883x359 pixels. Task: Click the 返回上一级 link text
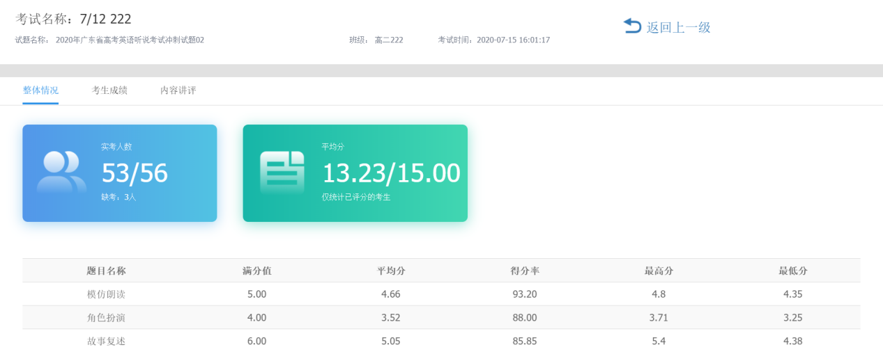pyautogui.click(x=678, y=28)
